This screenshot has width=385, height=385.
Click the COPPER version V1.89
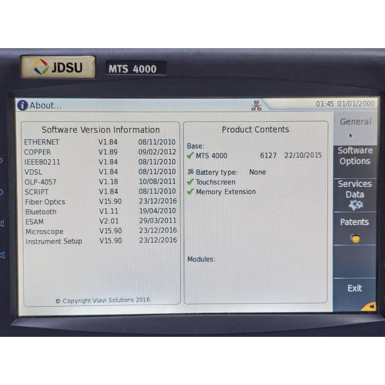(x=108, y=152)
